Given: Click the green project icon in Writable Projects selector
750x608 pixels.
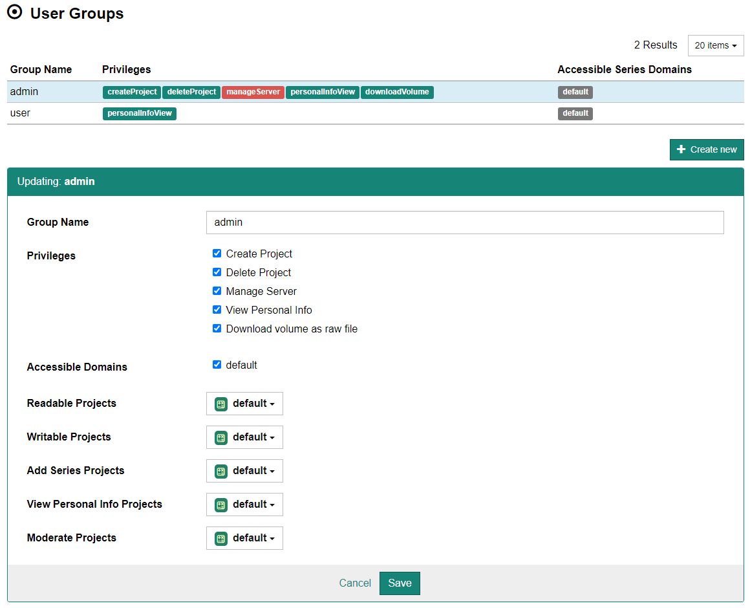Looking at the screenshot, I should point(220,437).
